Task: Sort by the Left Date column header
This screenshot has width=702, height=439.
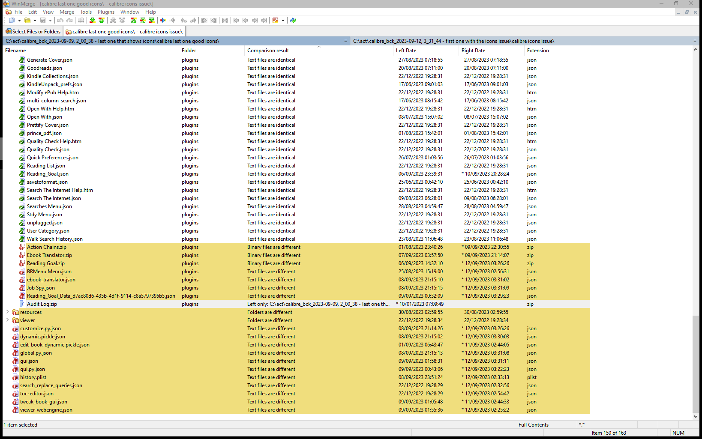Action: [426, 51]
